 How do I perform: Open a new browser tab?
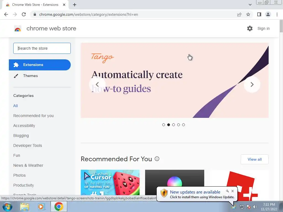pyautogui.click(x=75, y=5)
